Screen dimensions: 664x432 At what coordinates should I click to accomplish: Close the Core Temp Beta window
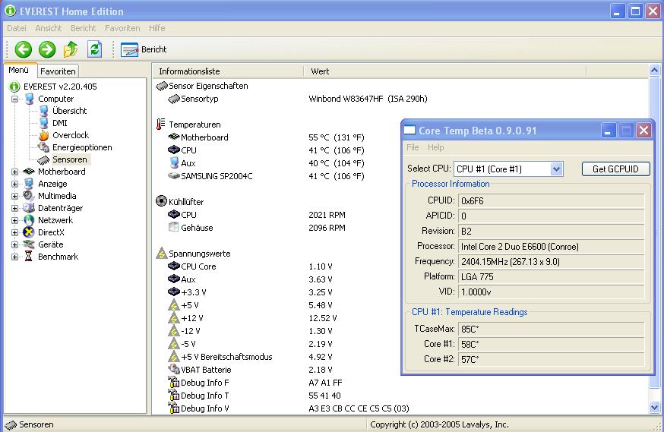click(x=643, y=131)
